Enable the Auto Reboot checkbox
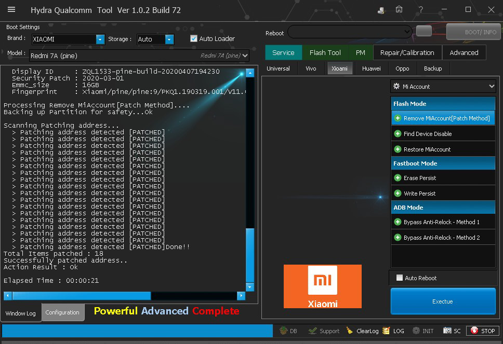The width and height of the screenshot is (503, 344). pyautogui.click(x=400, y=278)
